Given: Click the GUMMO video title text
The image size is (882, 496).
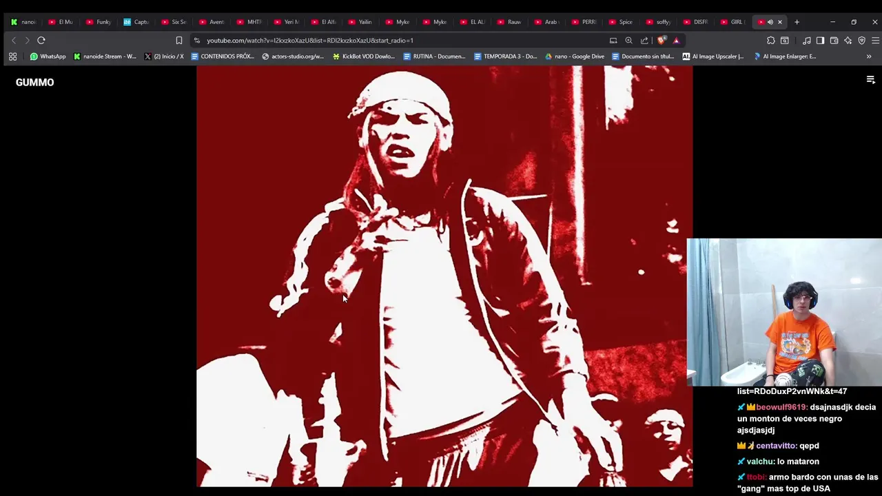Looking at the screenshot, I should 34,82.
